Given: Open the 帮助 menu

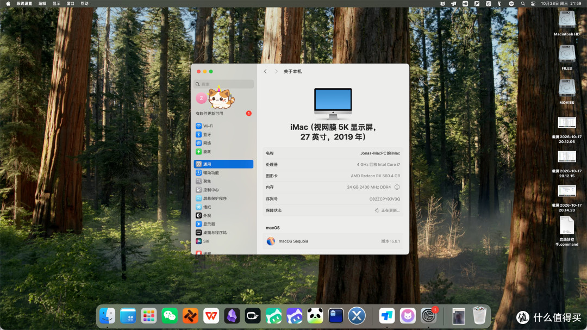Looking at the screenshot, I should (x=85, y=3).
